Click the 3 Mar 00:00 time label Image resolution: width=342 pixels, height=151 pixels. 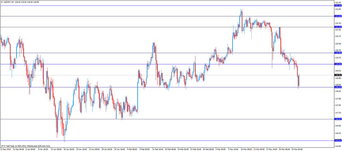221,150
